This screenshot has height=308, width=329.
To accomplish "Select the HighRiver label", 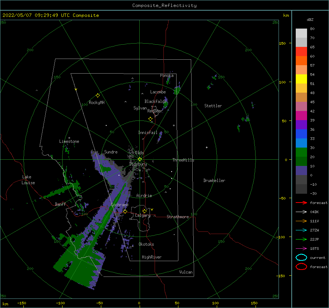I will (152, 257).
